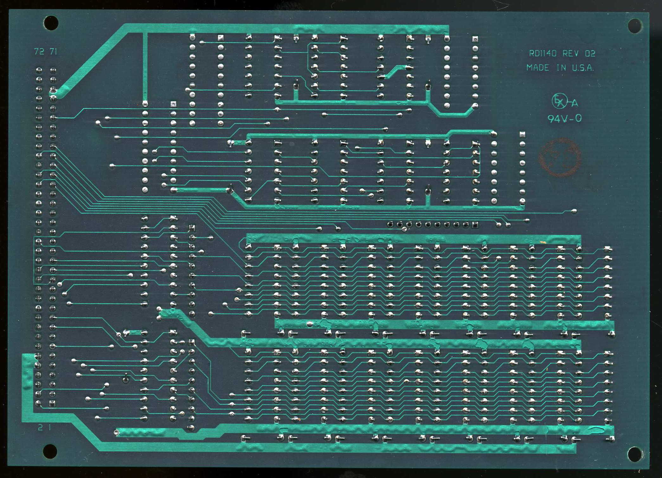Viewport: 662px width, 478px height.
Task: Click the pin number 2 label
Action: [40, 427]
